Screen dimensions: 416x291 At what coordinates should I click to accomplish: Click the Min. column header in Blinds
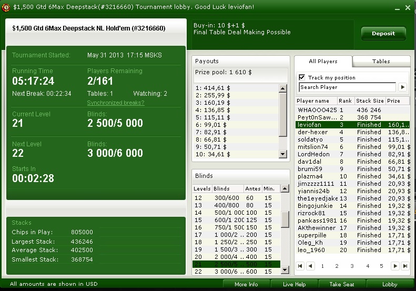pos(271,188)
